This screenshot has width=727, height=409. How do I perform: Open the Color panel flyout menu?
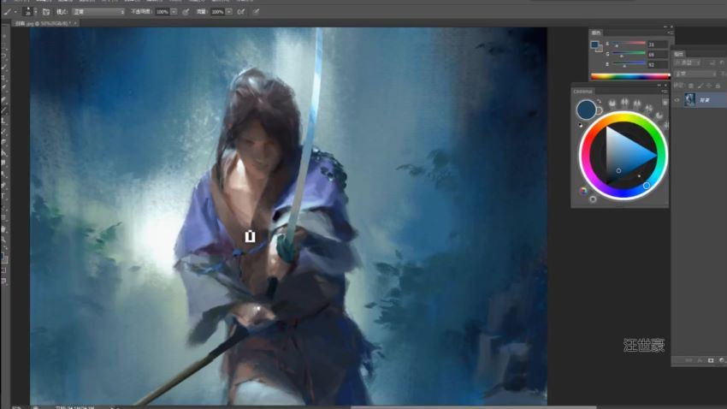[670, 33]
